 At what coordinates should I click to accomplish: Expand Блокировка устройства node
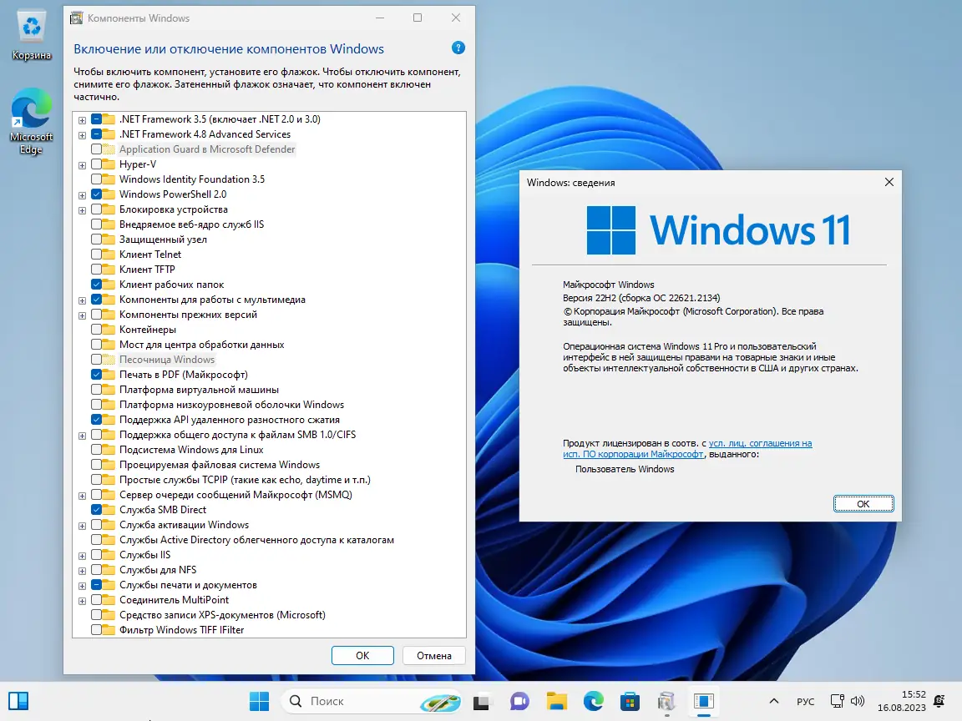click(82, 210)
